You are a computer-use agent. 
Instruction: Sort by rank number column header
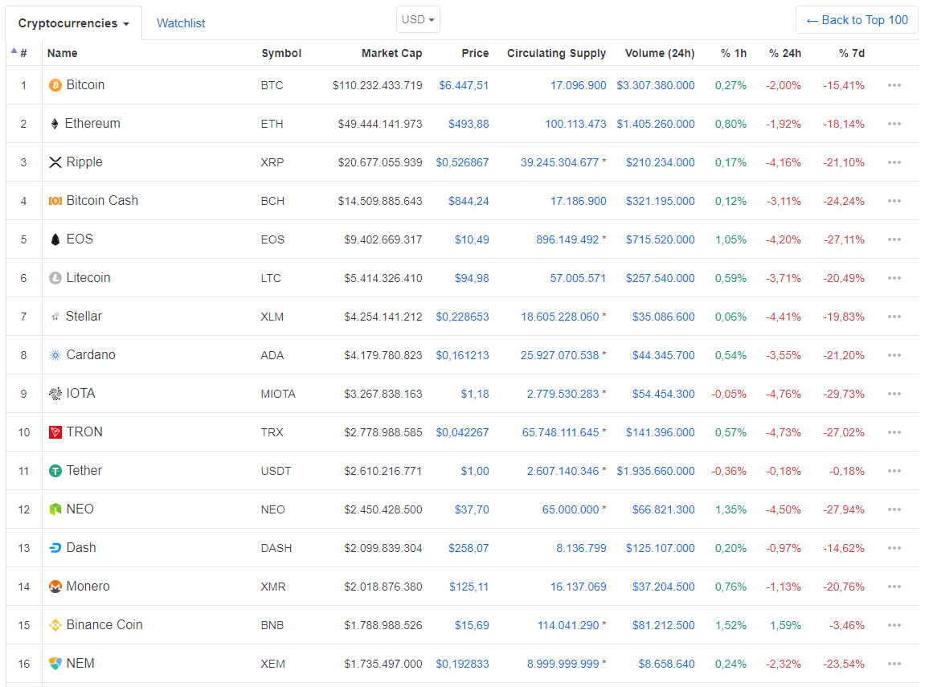click(23, 53)
